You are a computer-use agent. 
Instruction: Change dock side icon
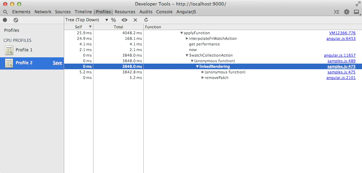[356, 12]
